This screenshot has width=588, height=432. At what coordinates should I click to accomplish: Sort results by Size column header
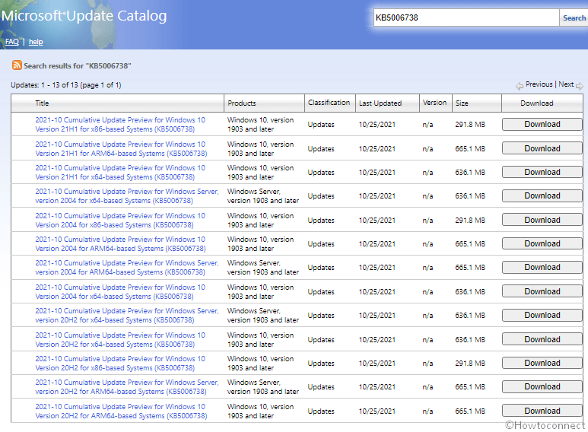[x=462, y=103]
